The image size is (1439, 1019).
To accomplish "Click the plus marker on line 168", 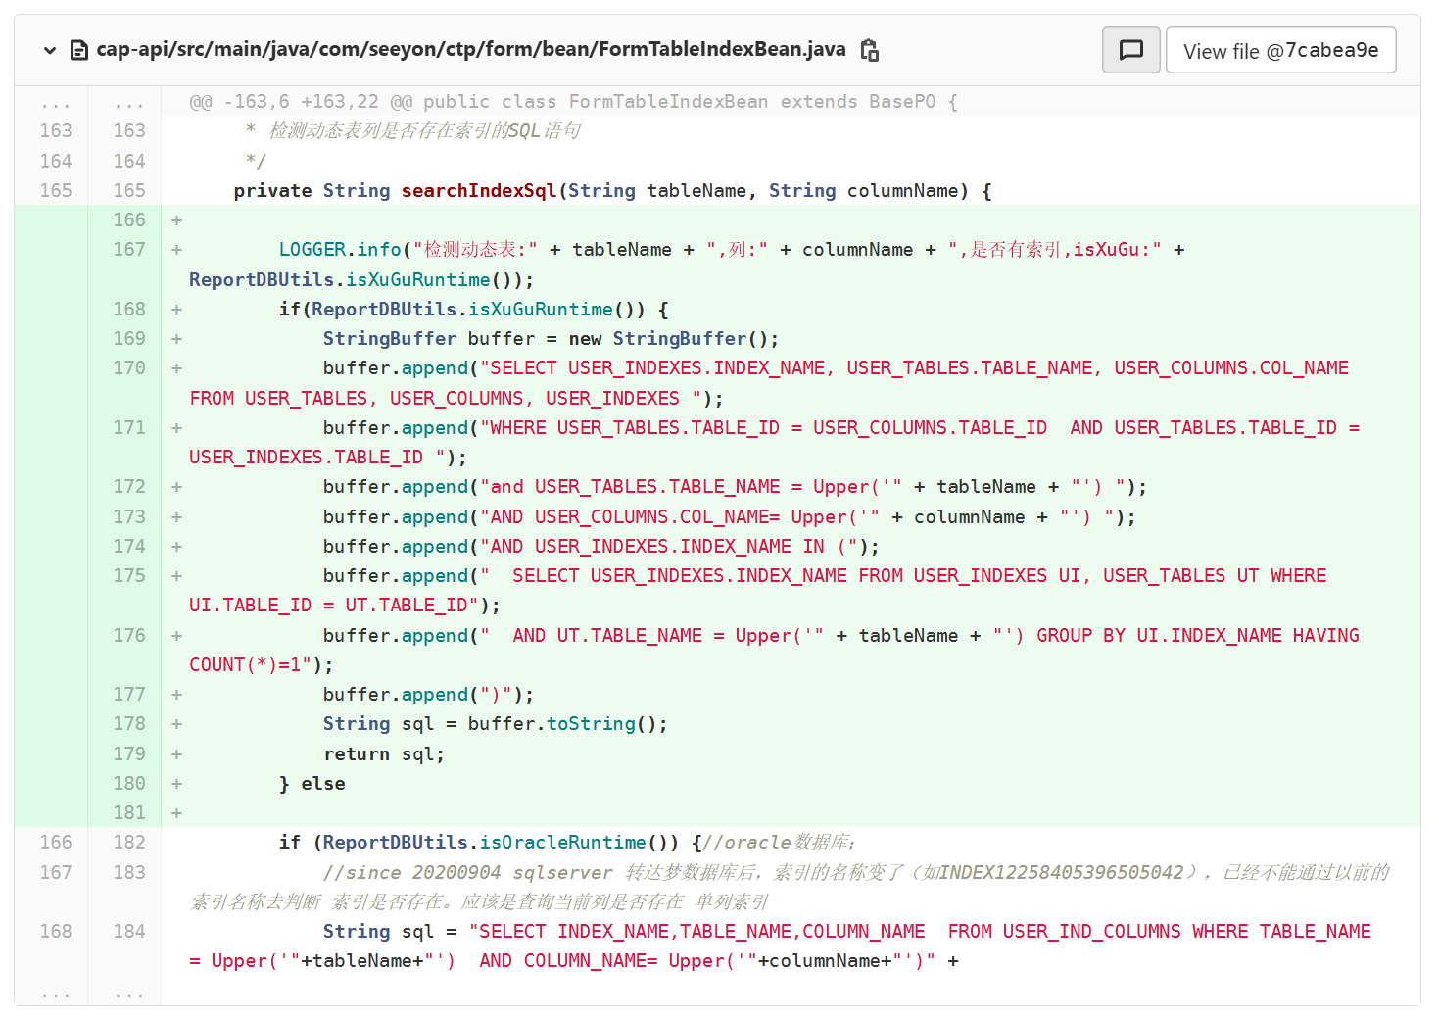I will pos(177,310).
